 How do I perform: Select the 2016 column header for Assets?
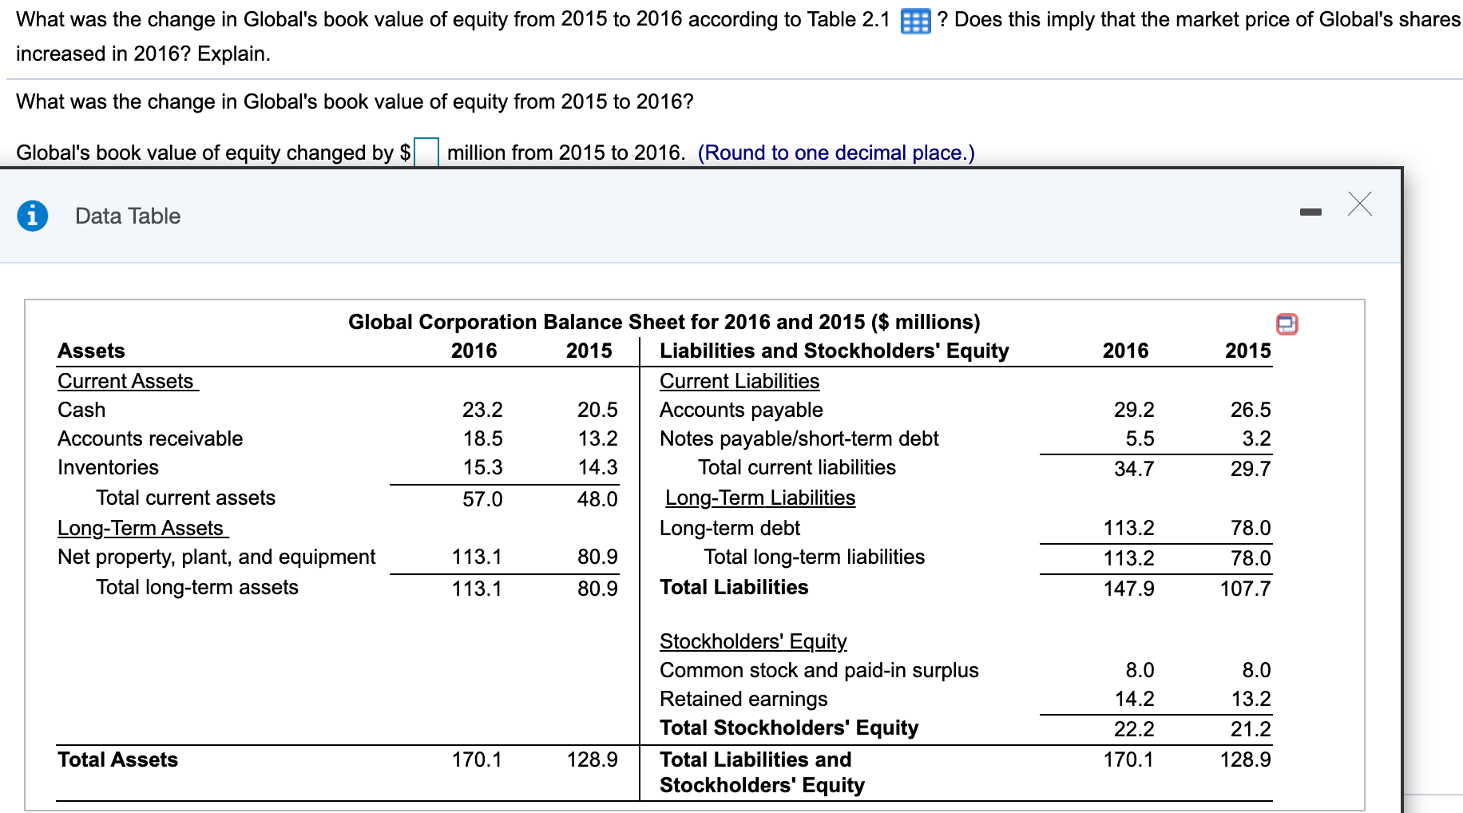coord(474,351)
